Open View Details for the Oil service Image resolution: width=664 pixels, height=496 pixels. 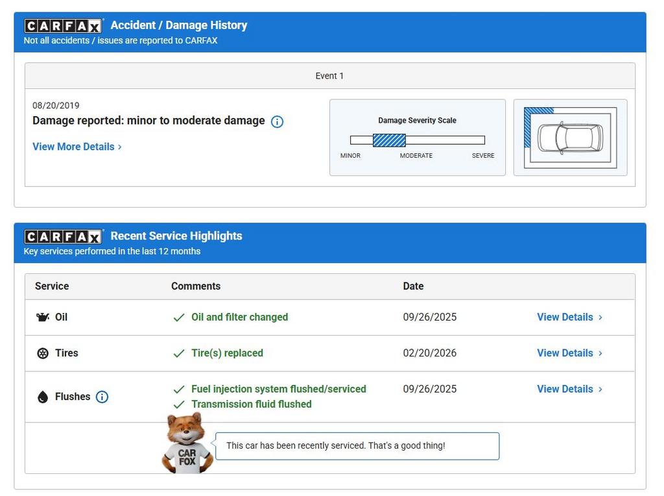click(569, 317)
